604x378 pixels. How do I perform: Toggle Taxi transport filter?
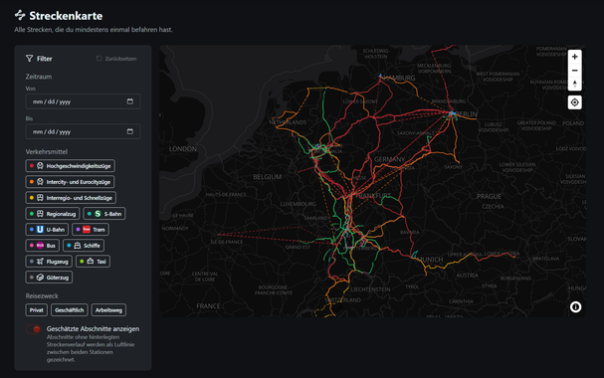(x=93, y=262)
